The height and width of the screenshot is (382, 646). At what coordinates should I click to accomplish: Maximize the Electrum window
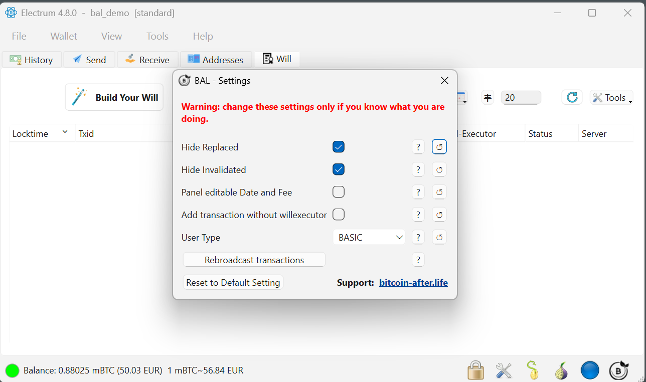click(x=592, y=13)
